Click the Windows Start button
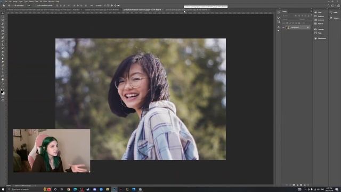Viewport: 341px width, 192px height. (x=3, y=189)
